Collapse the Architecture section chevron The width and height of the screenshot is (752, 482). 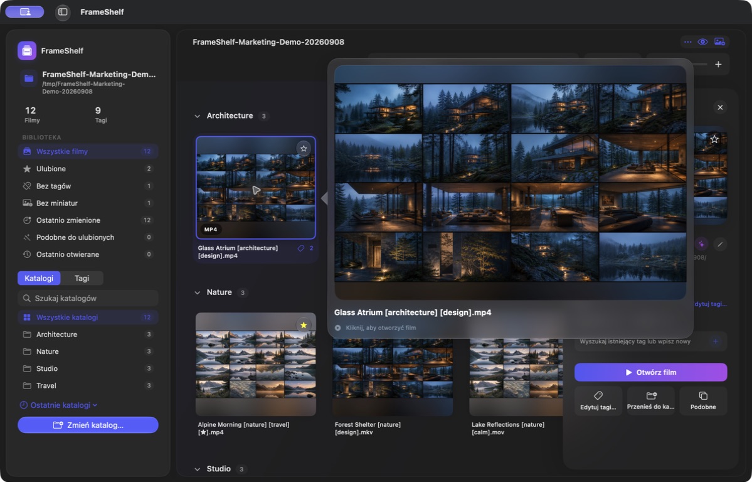click(197, 116)
